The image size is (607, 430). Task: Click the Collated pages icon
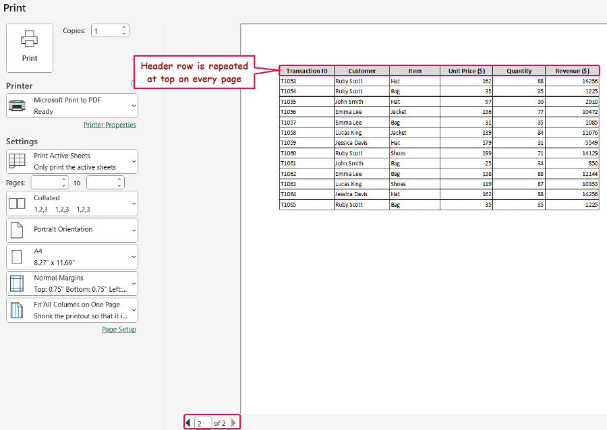(17, 204)
